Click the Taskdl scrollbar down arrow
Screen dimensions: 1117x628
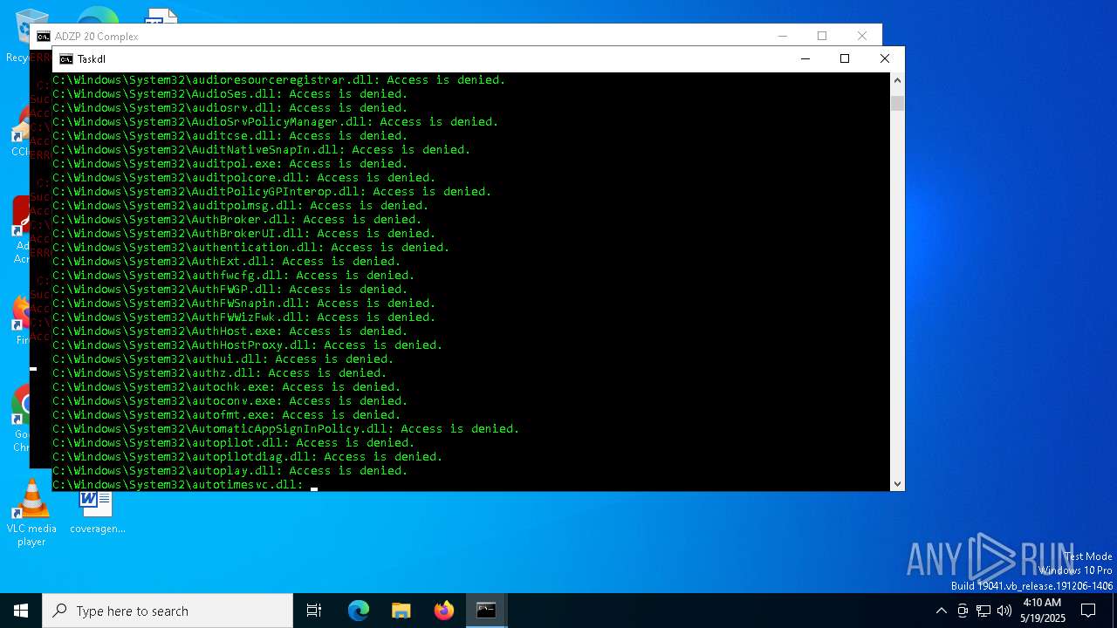(897, 483)
